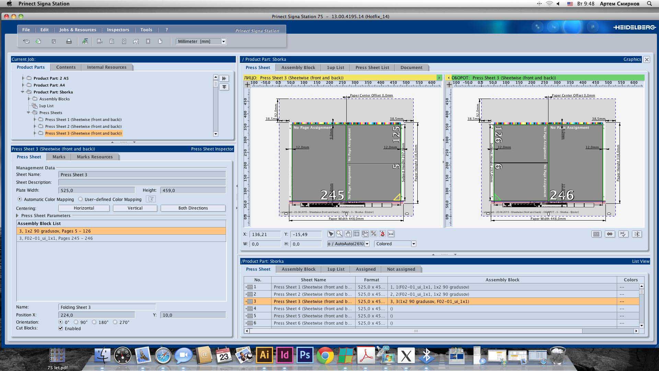Expand Press Sheet Parameters section

click(17, 215)
